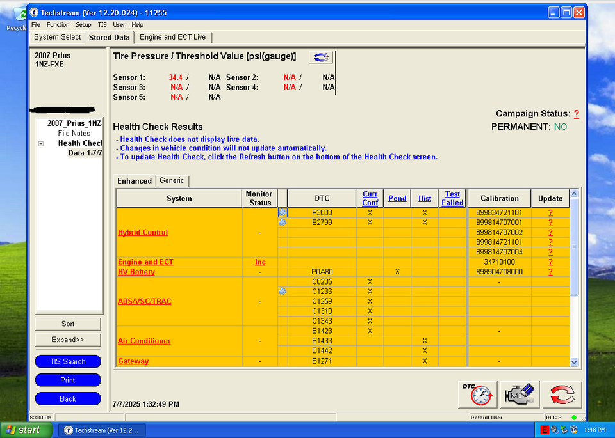Click the red refresh Health Check icon
The width and height of the screenshot is (615, 438).
click(562, 395)
